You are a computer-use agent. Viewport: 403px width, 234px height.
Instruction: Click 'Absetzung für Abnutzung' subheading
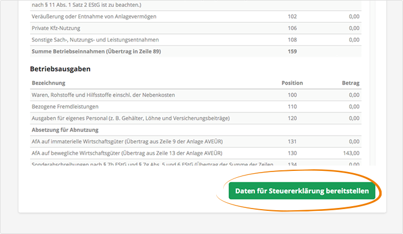65,130
